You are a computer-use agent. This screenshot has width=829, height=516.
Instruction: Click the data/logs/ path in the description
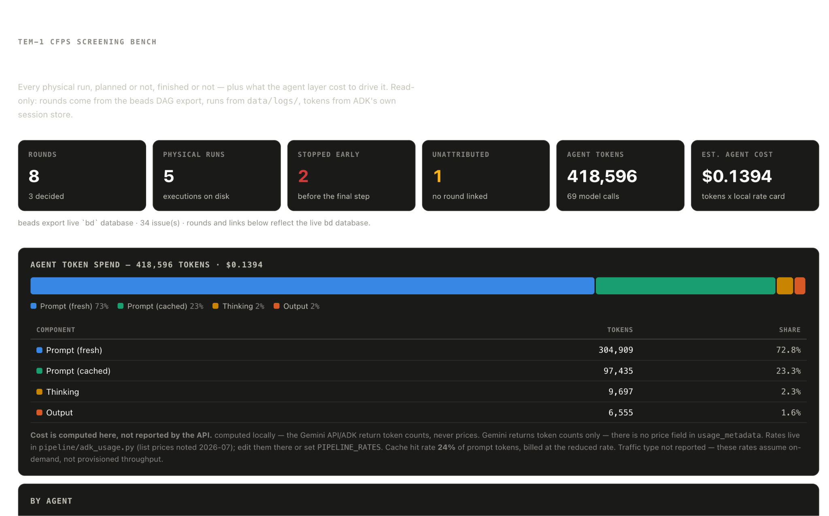(273, 101)
